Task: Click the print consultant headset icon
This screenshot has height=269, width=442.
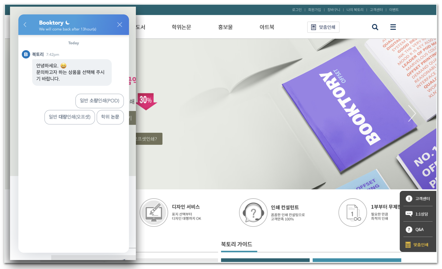Action: tap(253, 212)
